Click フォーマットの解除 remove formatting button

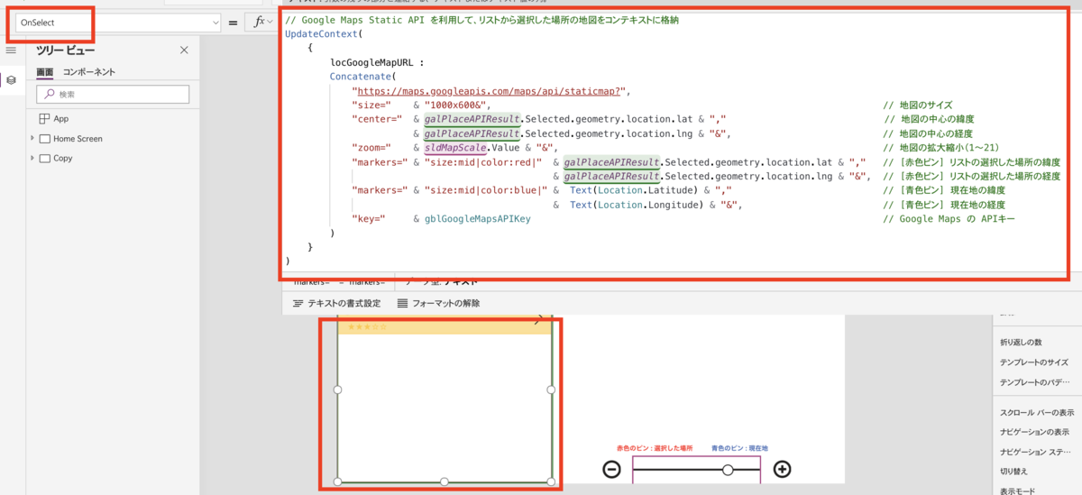point(438,304)
